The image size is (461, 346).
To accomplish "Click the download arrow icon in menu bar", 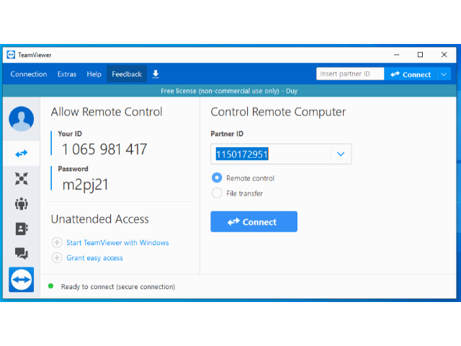I will click(x=156, y=74).
